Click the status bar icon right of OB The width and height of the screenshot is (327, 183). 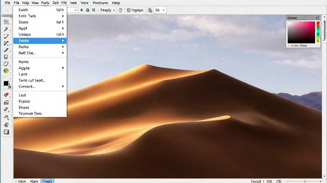(279, 181)
